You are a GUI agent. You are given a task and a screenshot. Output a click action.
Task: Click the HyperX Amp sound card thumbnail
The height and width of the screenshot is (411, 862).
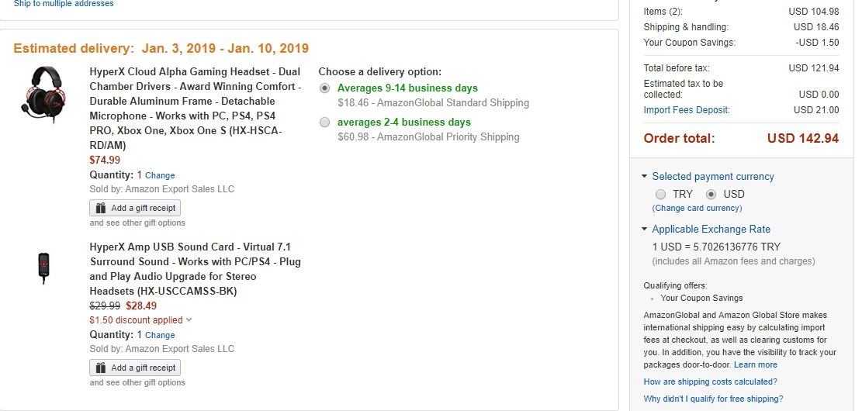point(43,268)
